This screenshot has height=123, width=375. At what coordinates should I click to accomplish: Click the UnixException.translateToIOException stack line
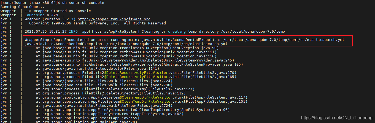[127, 48]
